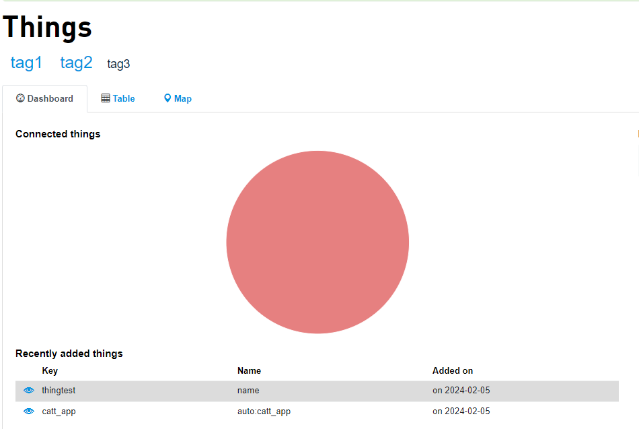Click the Things page heading
Viewport: 639px width, 429px height.
click(x=48, y=27)
